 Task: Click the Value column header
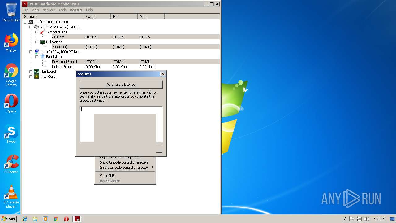pos(97,16)
